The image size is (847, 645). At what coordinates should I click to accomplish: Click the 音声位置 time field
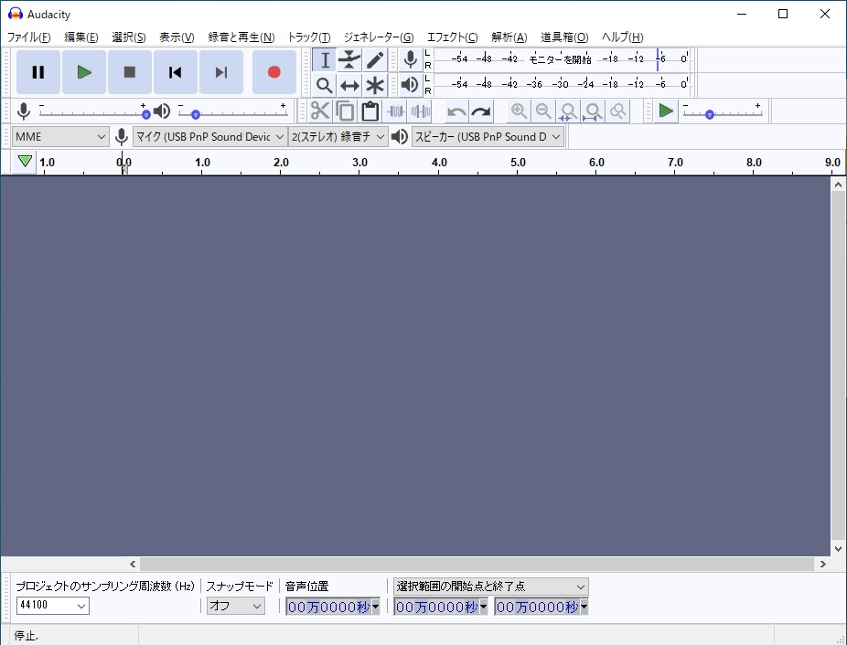333,607
